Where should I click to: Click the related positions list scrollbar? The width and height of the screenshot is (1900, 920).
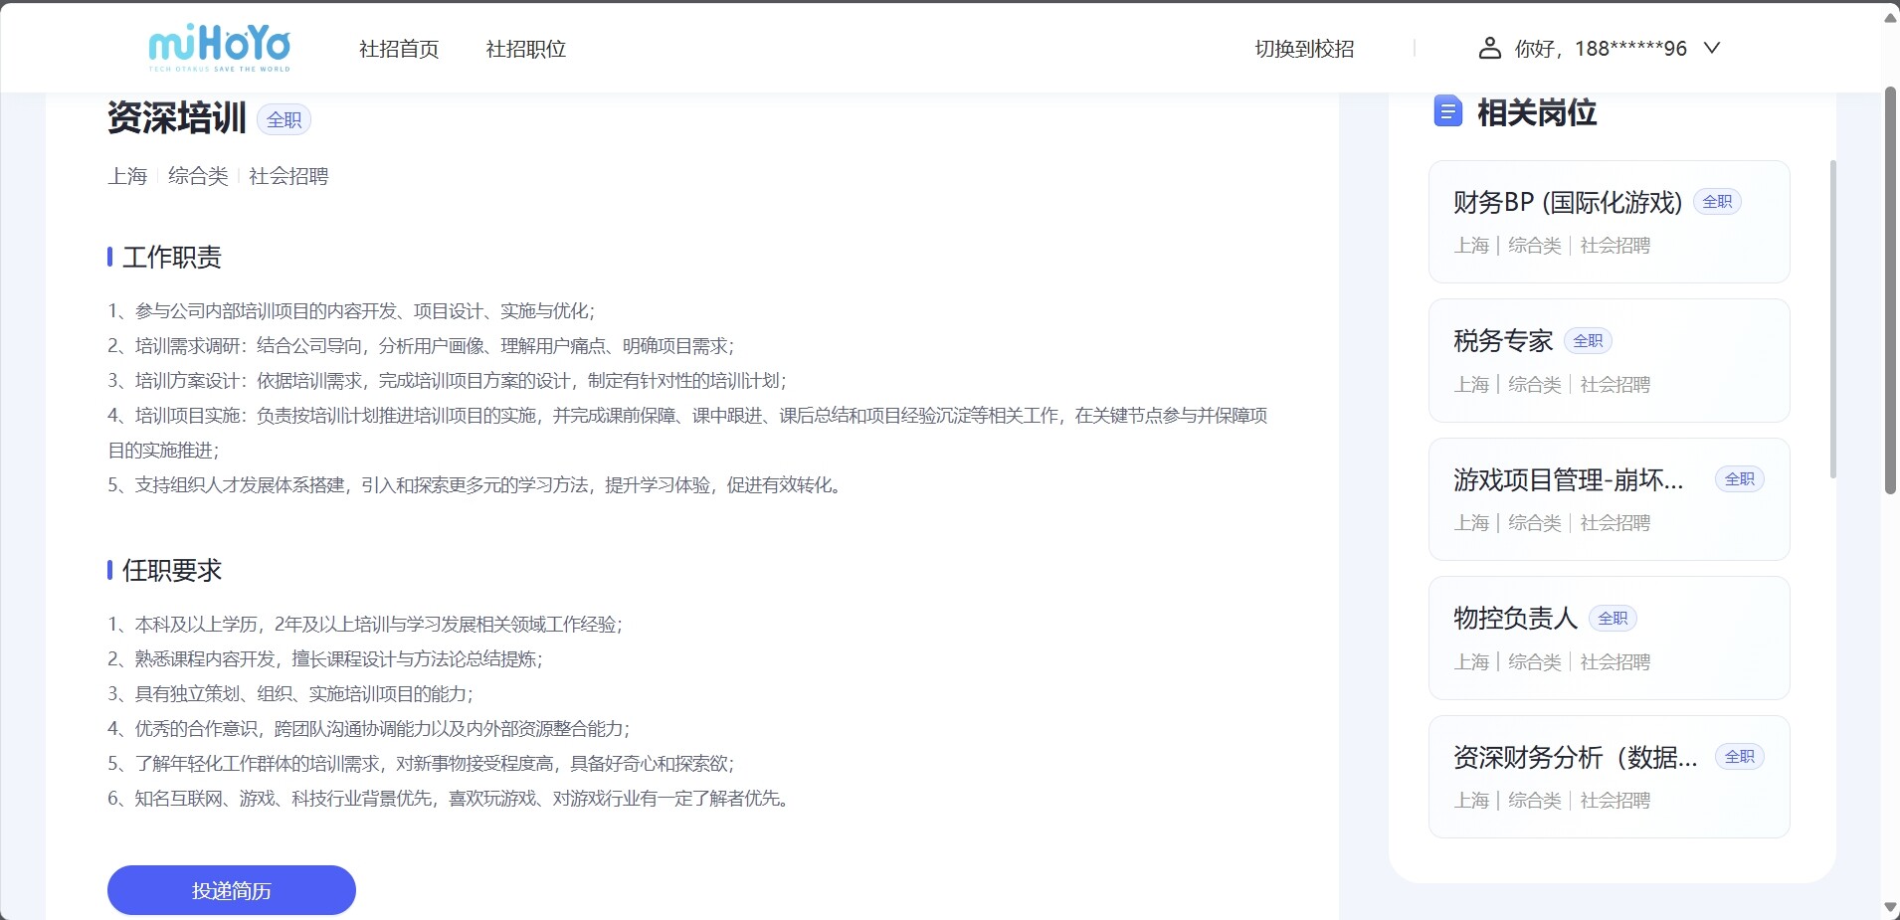coord(1832,318)
